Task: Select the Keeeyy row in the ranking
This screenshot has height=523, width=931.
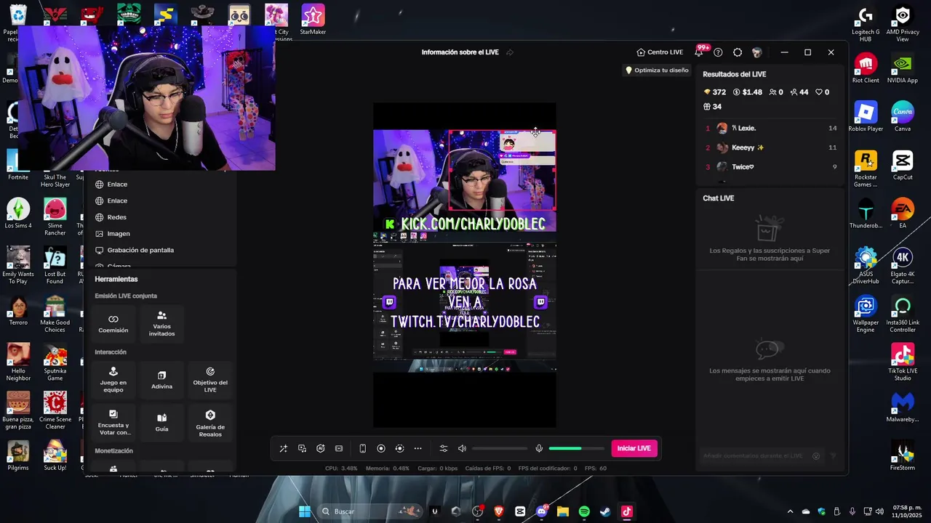Action: (771, 147)
